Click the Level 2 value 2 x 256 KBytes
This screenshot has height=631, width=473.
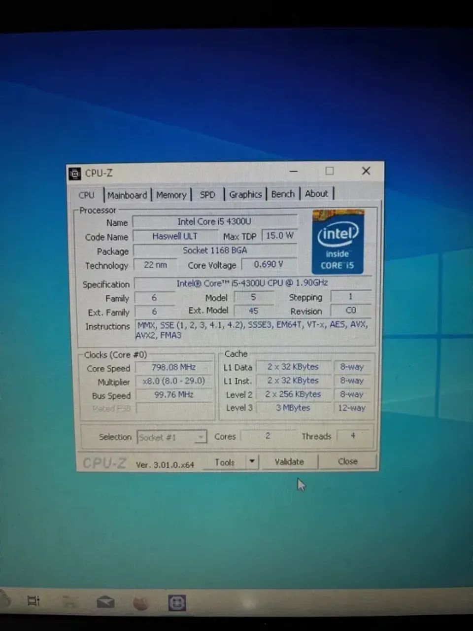click(293, 394)
